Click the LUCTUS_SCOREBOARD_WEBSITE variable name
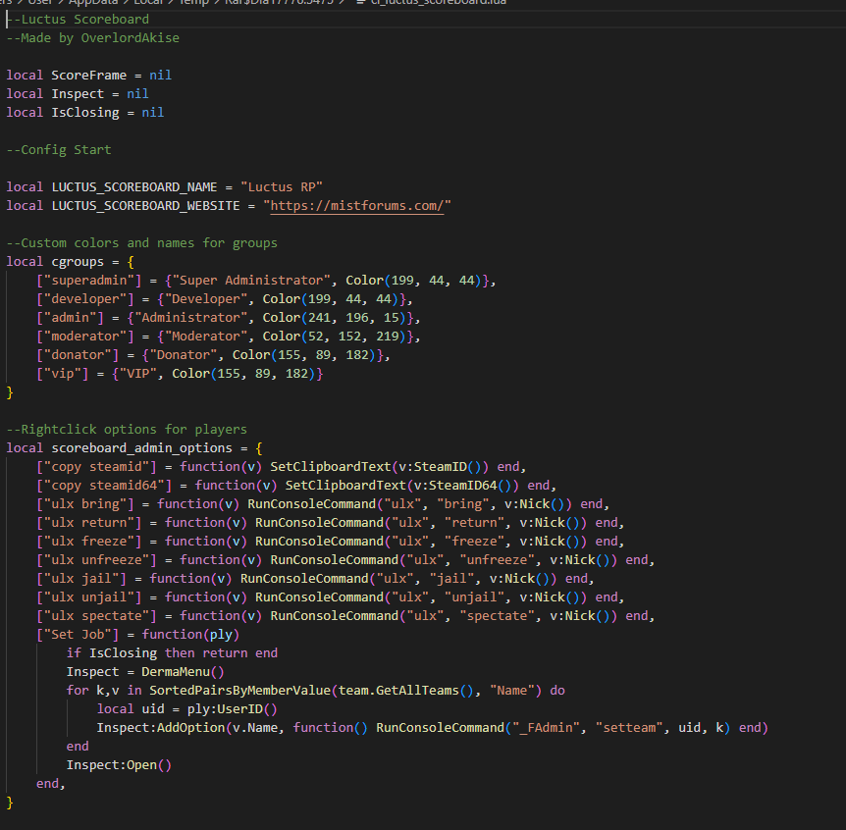 pyautogui.click(x=145, y=205)
